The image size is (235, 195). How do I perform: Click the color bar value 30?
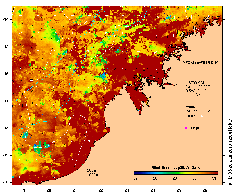[195, 178]
